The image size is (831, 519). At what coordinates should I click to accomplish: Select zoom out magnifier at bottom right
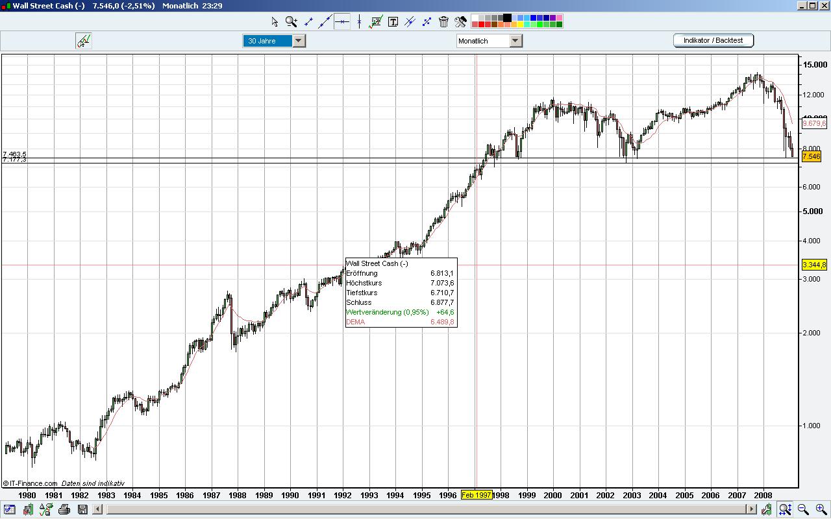point(802,510)
